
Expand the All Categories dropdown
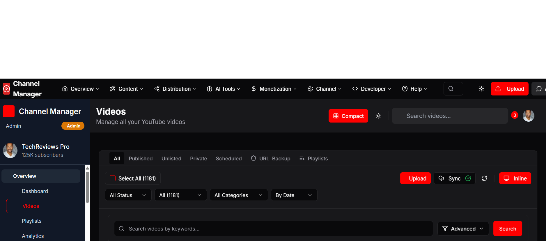point(239,195)
